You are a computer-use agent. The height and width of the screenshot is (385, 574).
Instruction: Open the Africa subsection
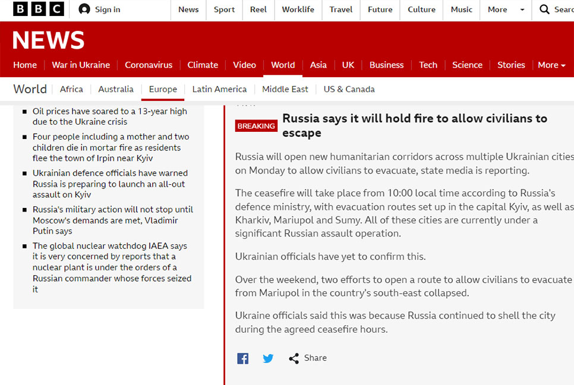tap(71, 89)
